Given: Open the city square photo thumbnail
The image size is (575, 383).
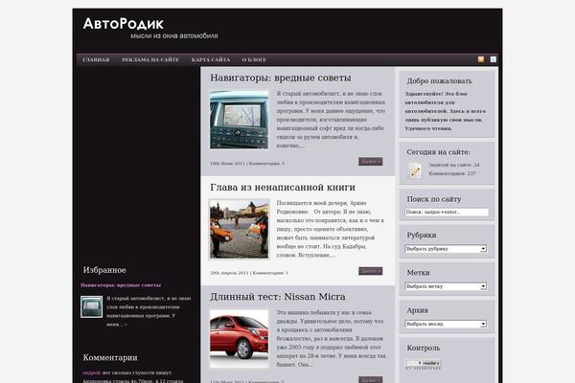Looking at the screenshot, I should pyautogui.click(x=239, y=229).
